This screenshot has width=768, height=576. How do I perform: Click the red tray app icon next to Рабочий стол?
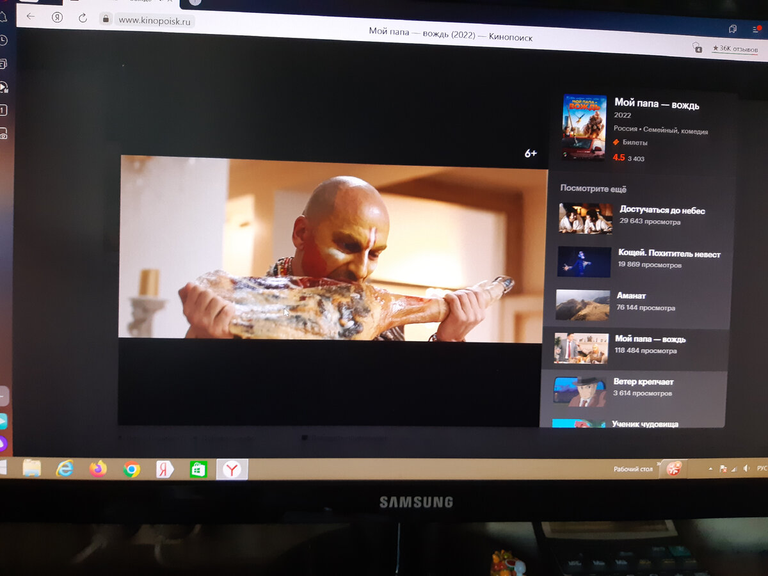[x=673, y=468]
